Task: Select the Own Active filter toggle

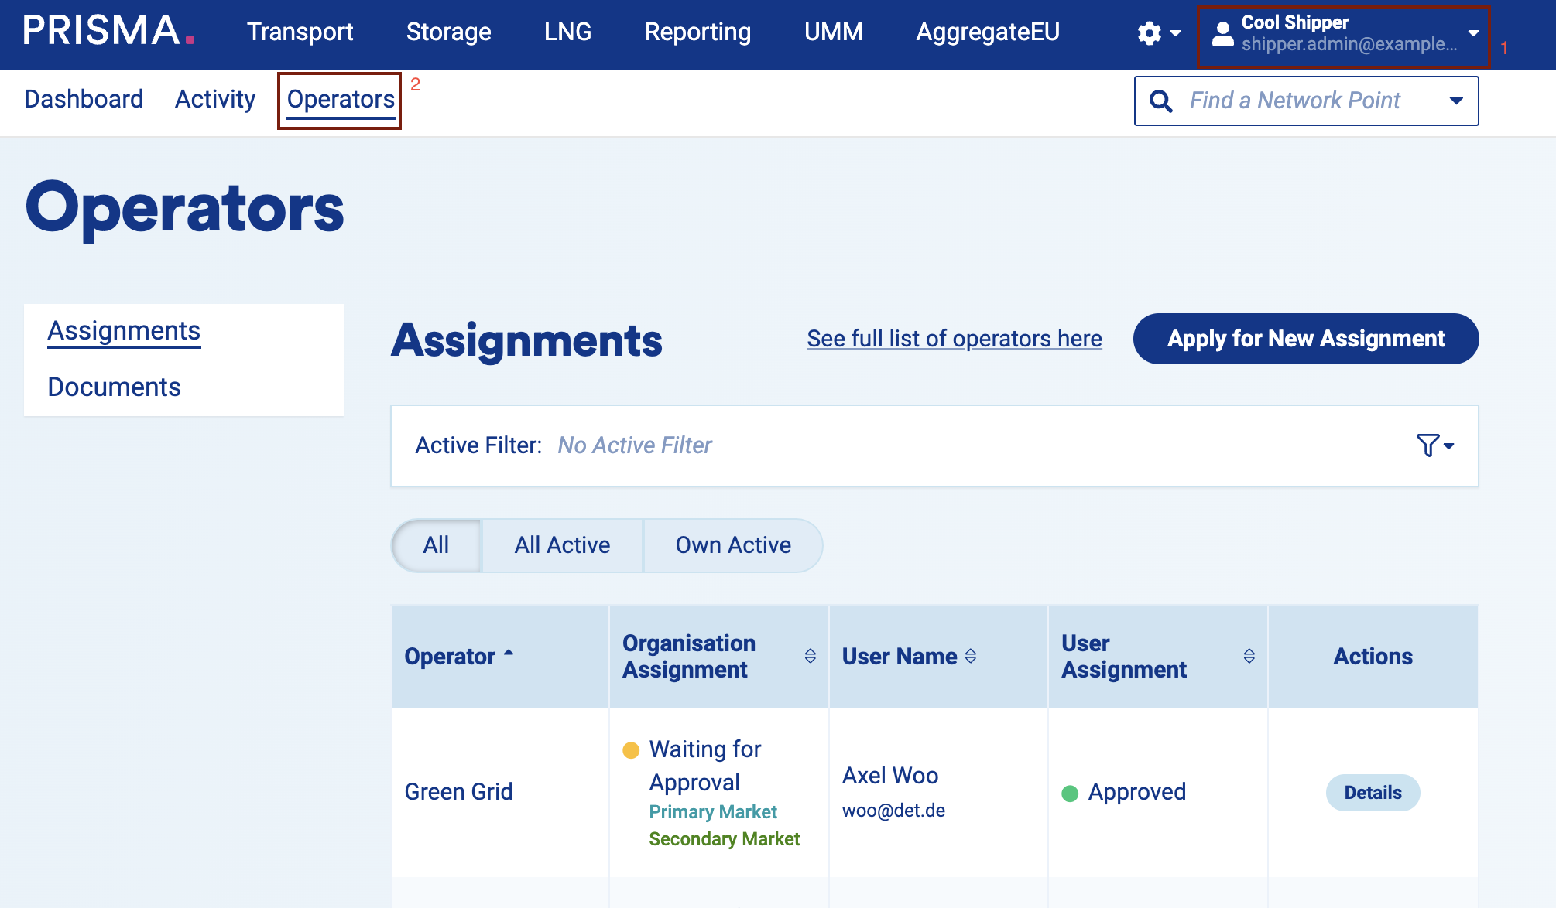Action: click(732, 545)
